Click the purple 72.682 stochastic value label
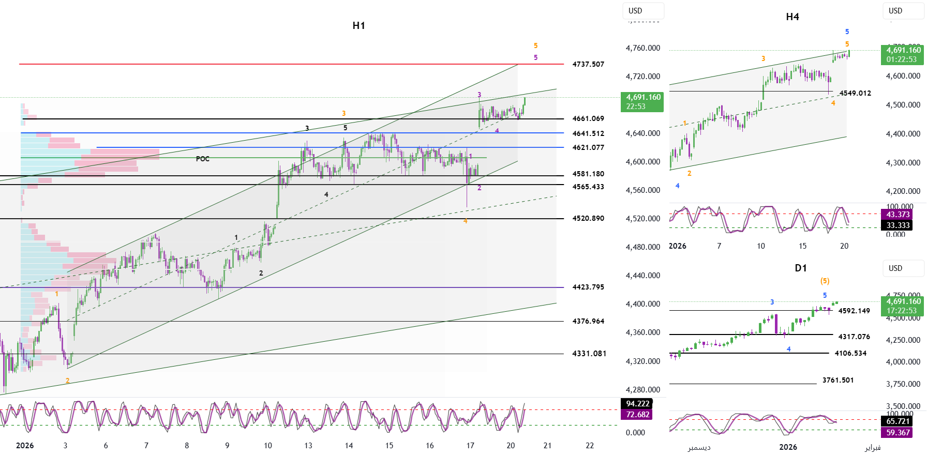The height and width of the screenshot is (456, 927). click(637, 415)
